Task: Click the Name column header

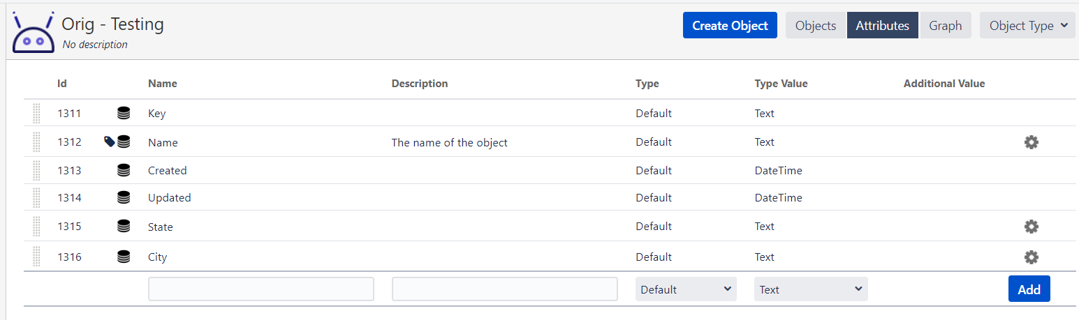Action: (163, 84)
